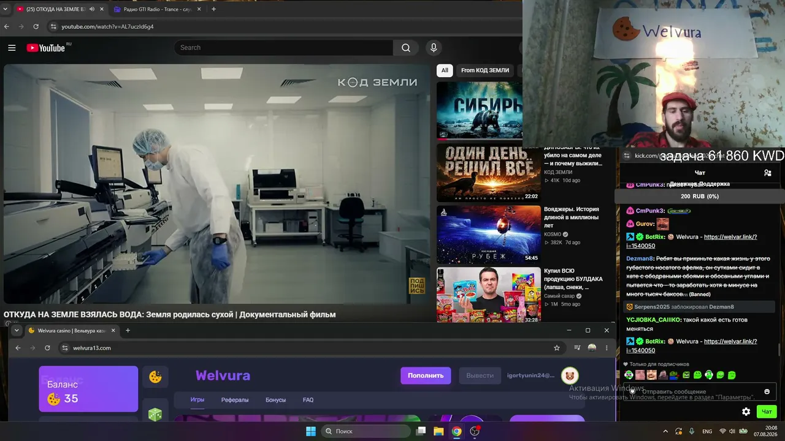Screen dimensions: 785x441
Task: Open Google Chrome from the taskbar
Action: click(456, 431)
